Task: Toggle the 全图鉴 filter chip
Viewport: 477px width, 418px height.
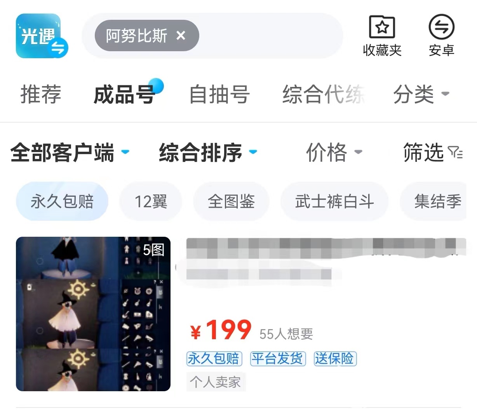Action: tap(231, 201)
